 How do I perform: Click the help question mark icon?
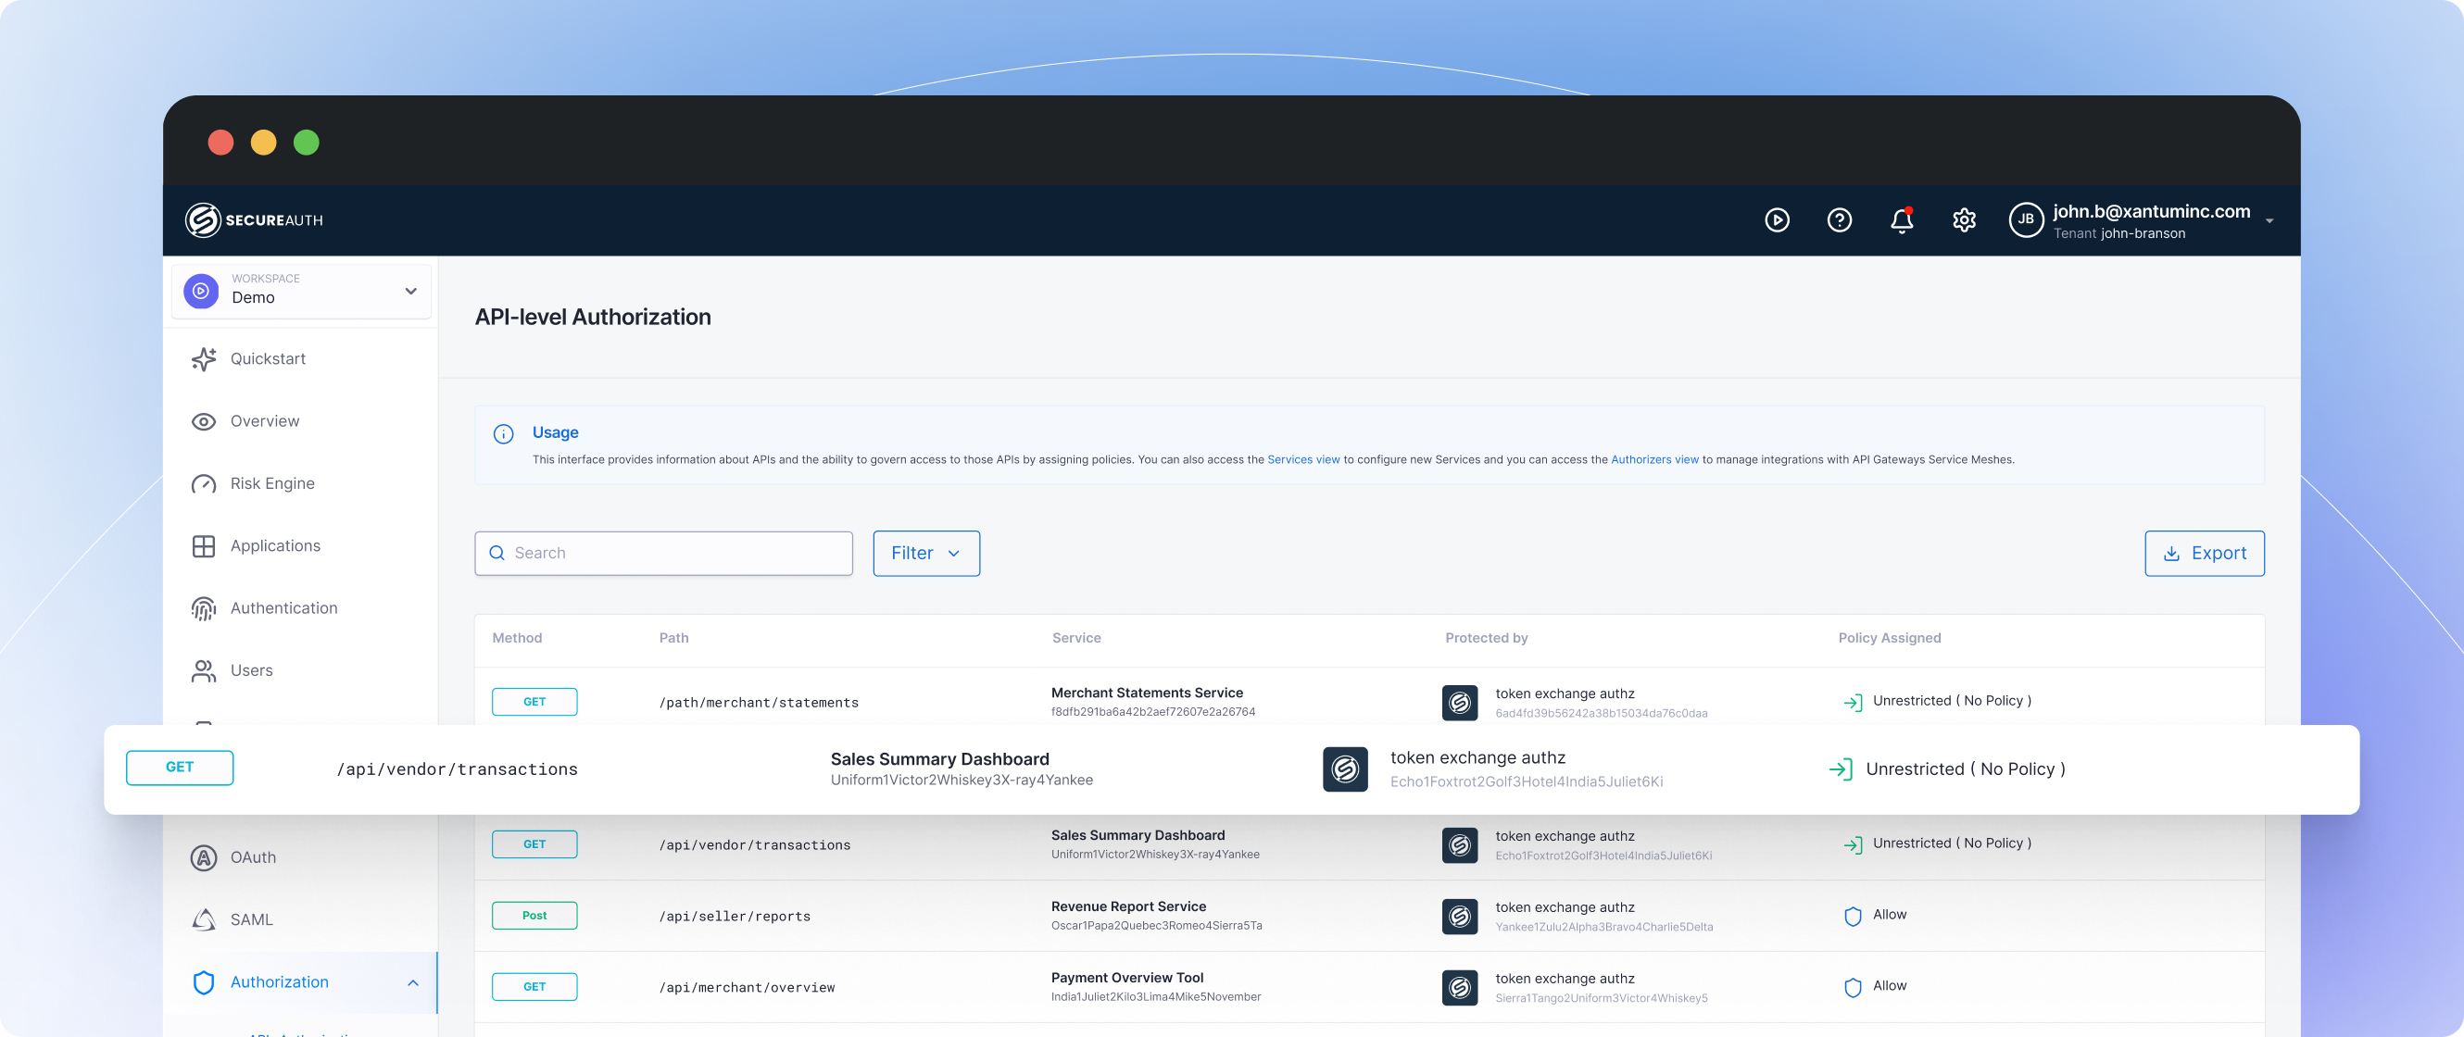coord(1839,219)
